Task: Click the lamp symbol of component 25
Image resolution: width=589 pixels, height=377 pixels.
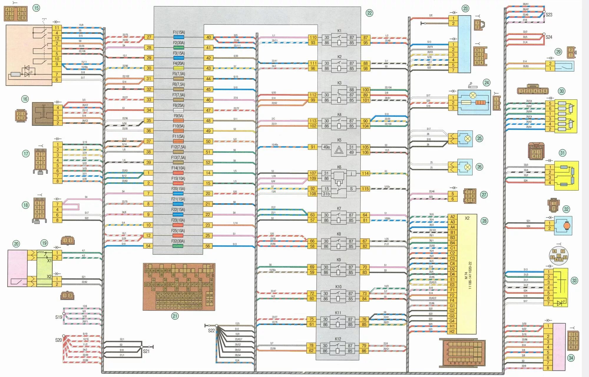Action: [467, 139]
